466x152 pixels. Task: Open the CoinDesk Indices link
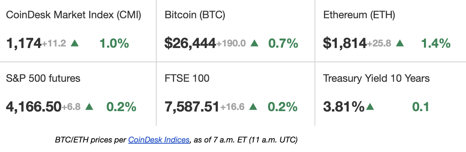pyautogui.click(x=159, y=140)
